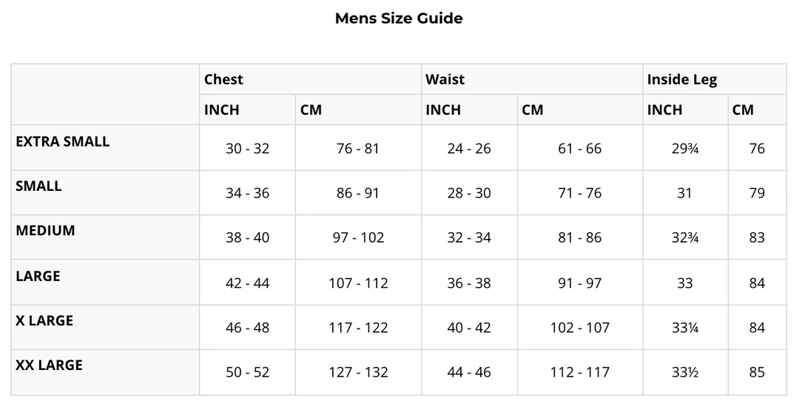Click the X LARGE row label
This screenshot has height=418, width=799.
pos(44,321)
